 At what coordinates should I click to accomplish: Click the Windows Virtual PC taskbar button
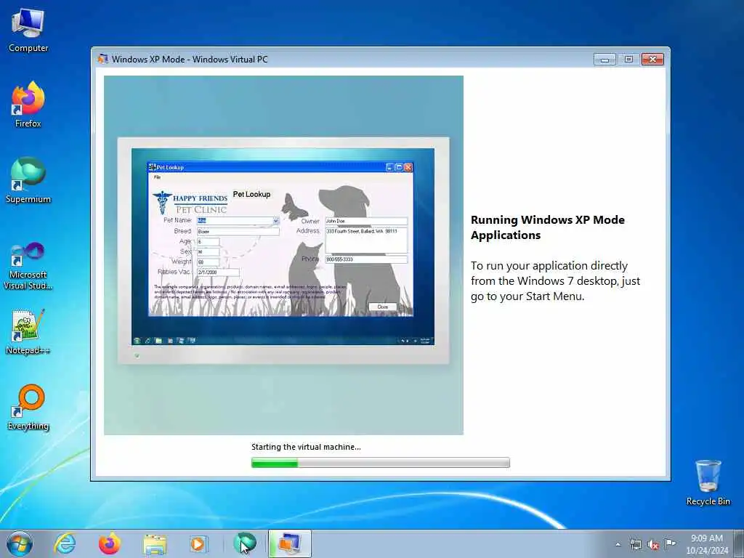pos(290,543)
